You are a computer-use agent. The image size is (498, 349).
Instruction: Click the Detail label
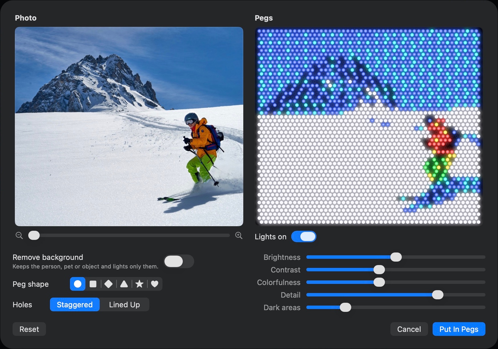pyautogui.click(x=290, y=295)
